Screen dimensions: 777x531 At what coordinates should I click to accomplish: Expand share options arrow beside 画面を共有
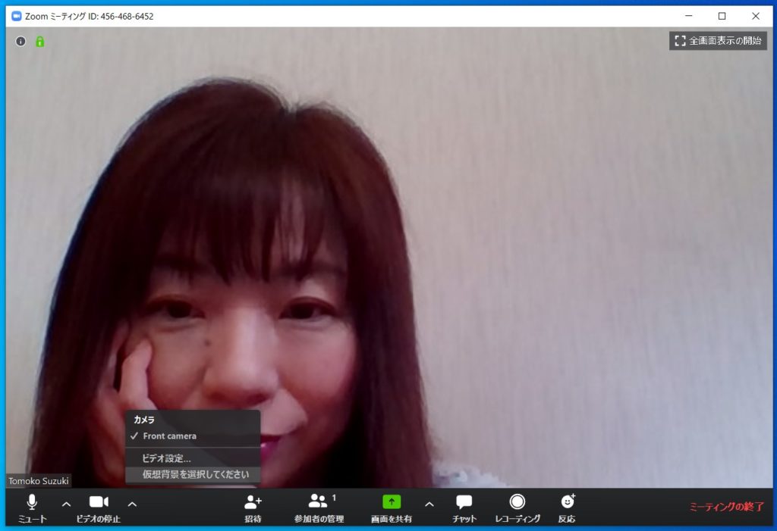click(x=429, y=504)
